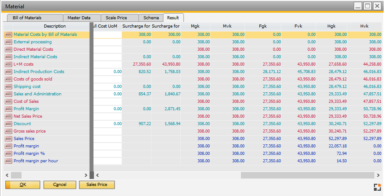Screen dimensions: 384x196
Task: Click the row icon next to Net Sales Price
Action: point(8,116)
